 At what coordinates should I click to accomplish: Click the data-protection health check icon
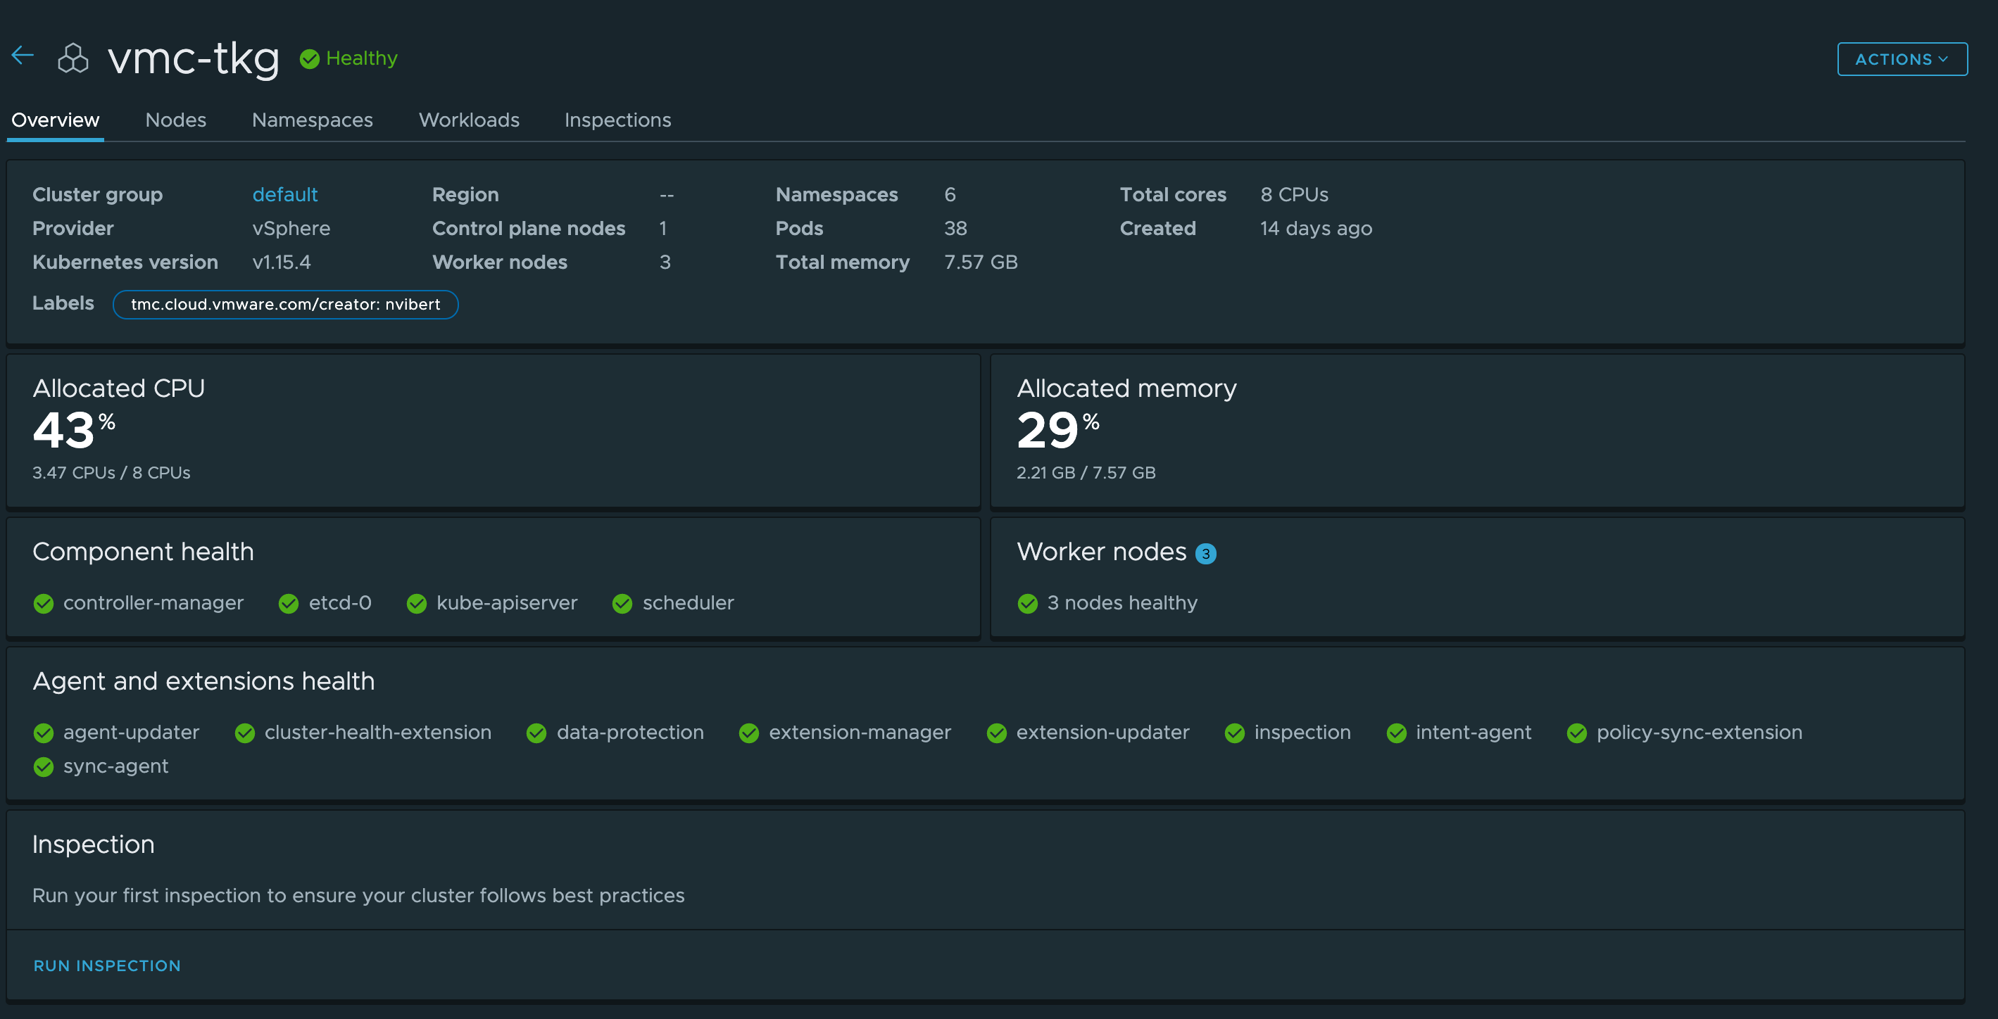[536, 733]
